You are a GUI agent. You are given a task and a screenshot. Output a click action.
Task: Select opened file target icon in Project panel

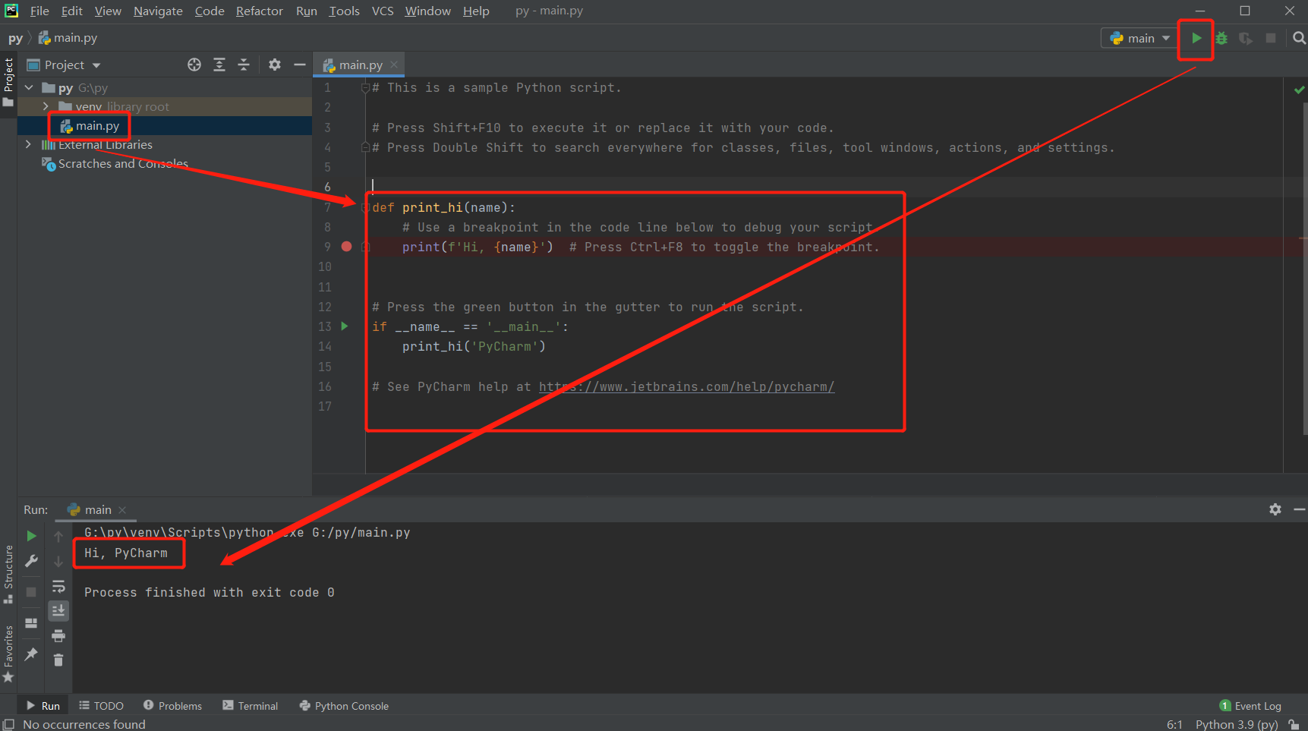click(x=194, y=65)
